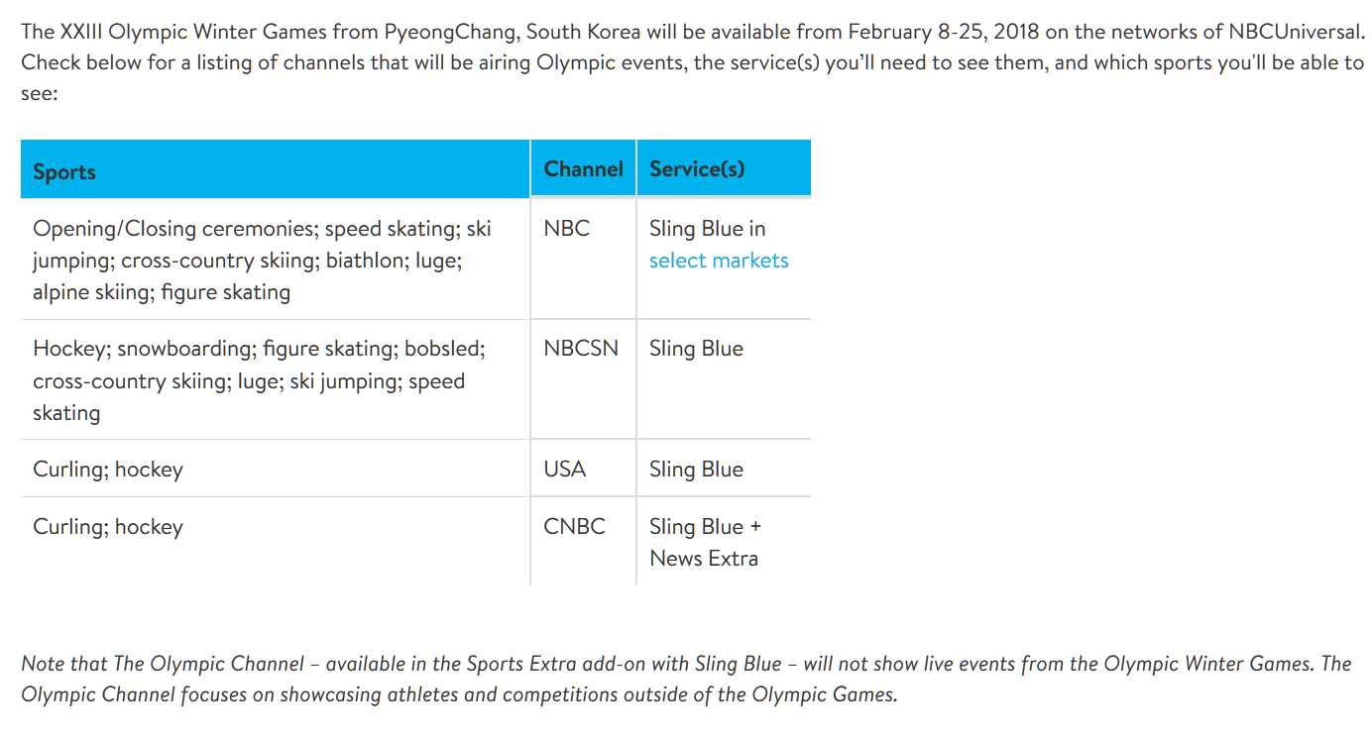Click Sling Blue in text in NBC row

point(707,229)
